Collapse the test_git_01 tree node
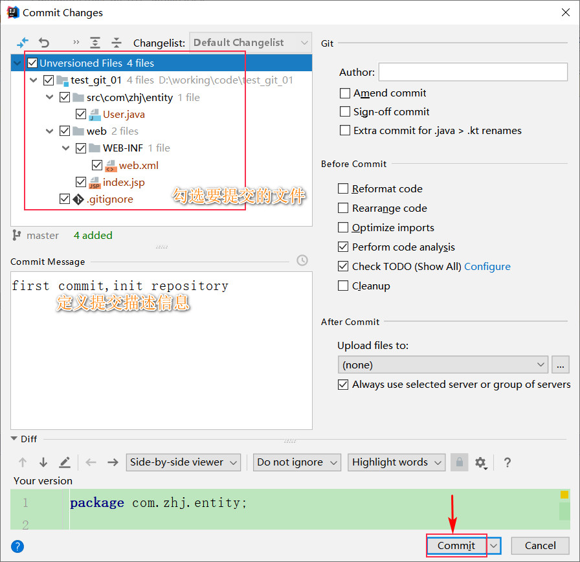 coord(33,80)
